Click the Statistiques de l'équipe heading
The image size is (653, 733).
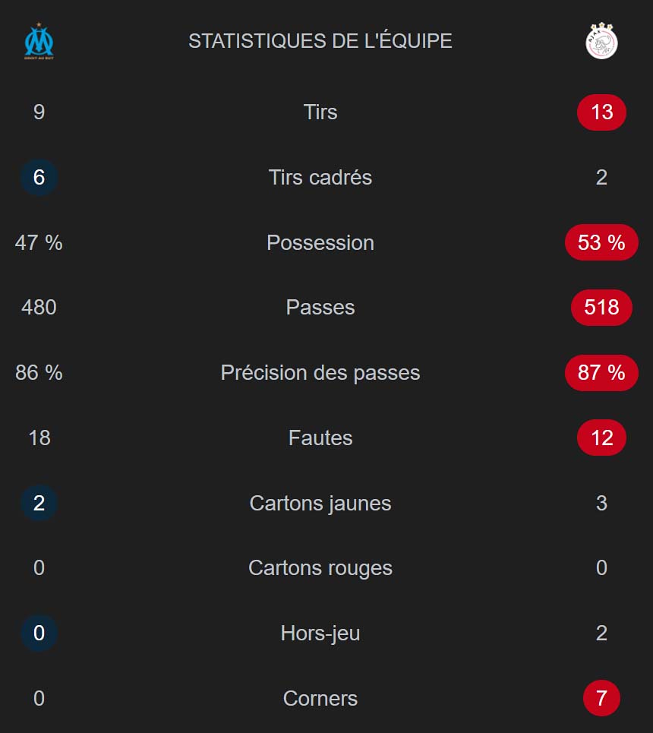click(320, 41)
